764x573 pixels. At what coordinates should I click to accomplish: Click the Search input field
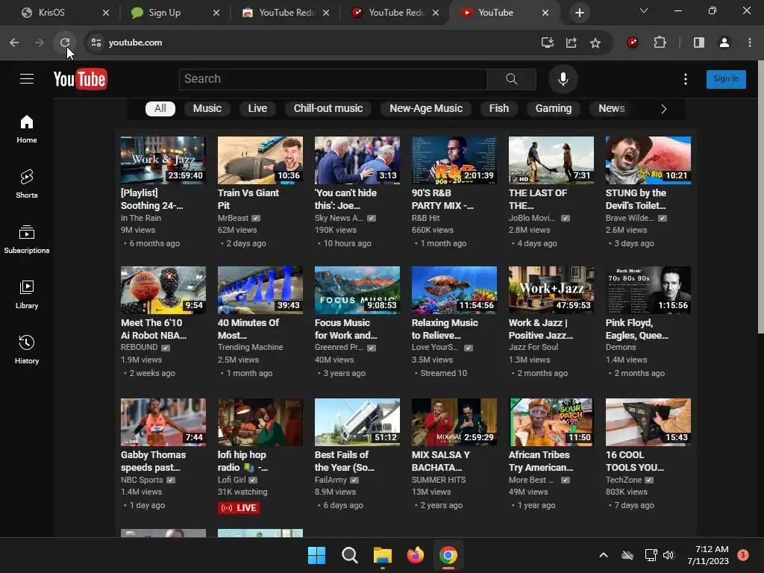[x=334, y=79]
